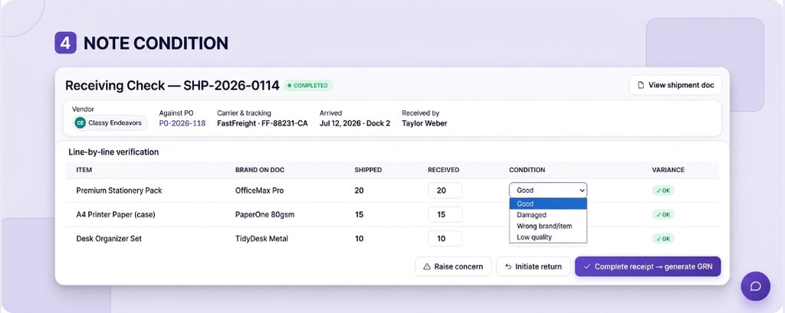Click the OfficeMax Pro brand cell
Screen dimensions: 785x313
259,191
